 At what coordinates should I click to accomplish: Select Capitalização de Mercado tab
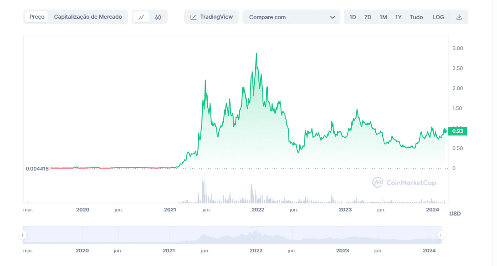click(x=88, y=17)
